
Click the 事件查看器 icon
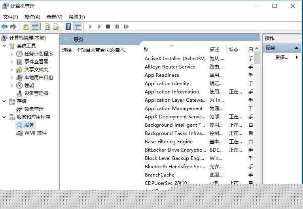(19, 62)
